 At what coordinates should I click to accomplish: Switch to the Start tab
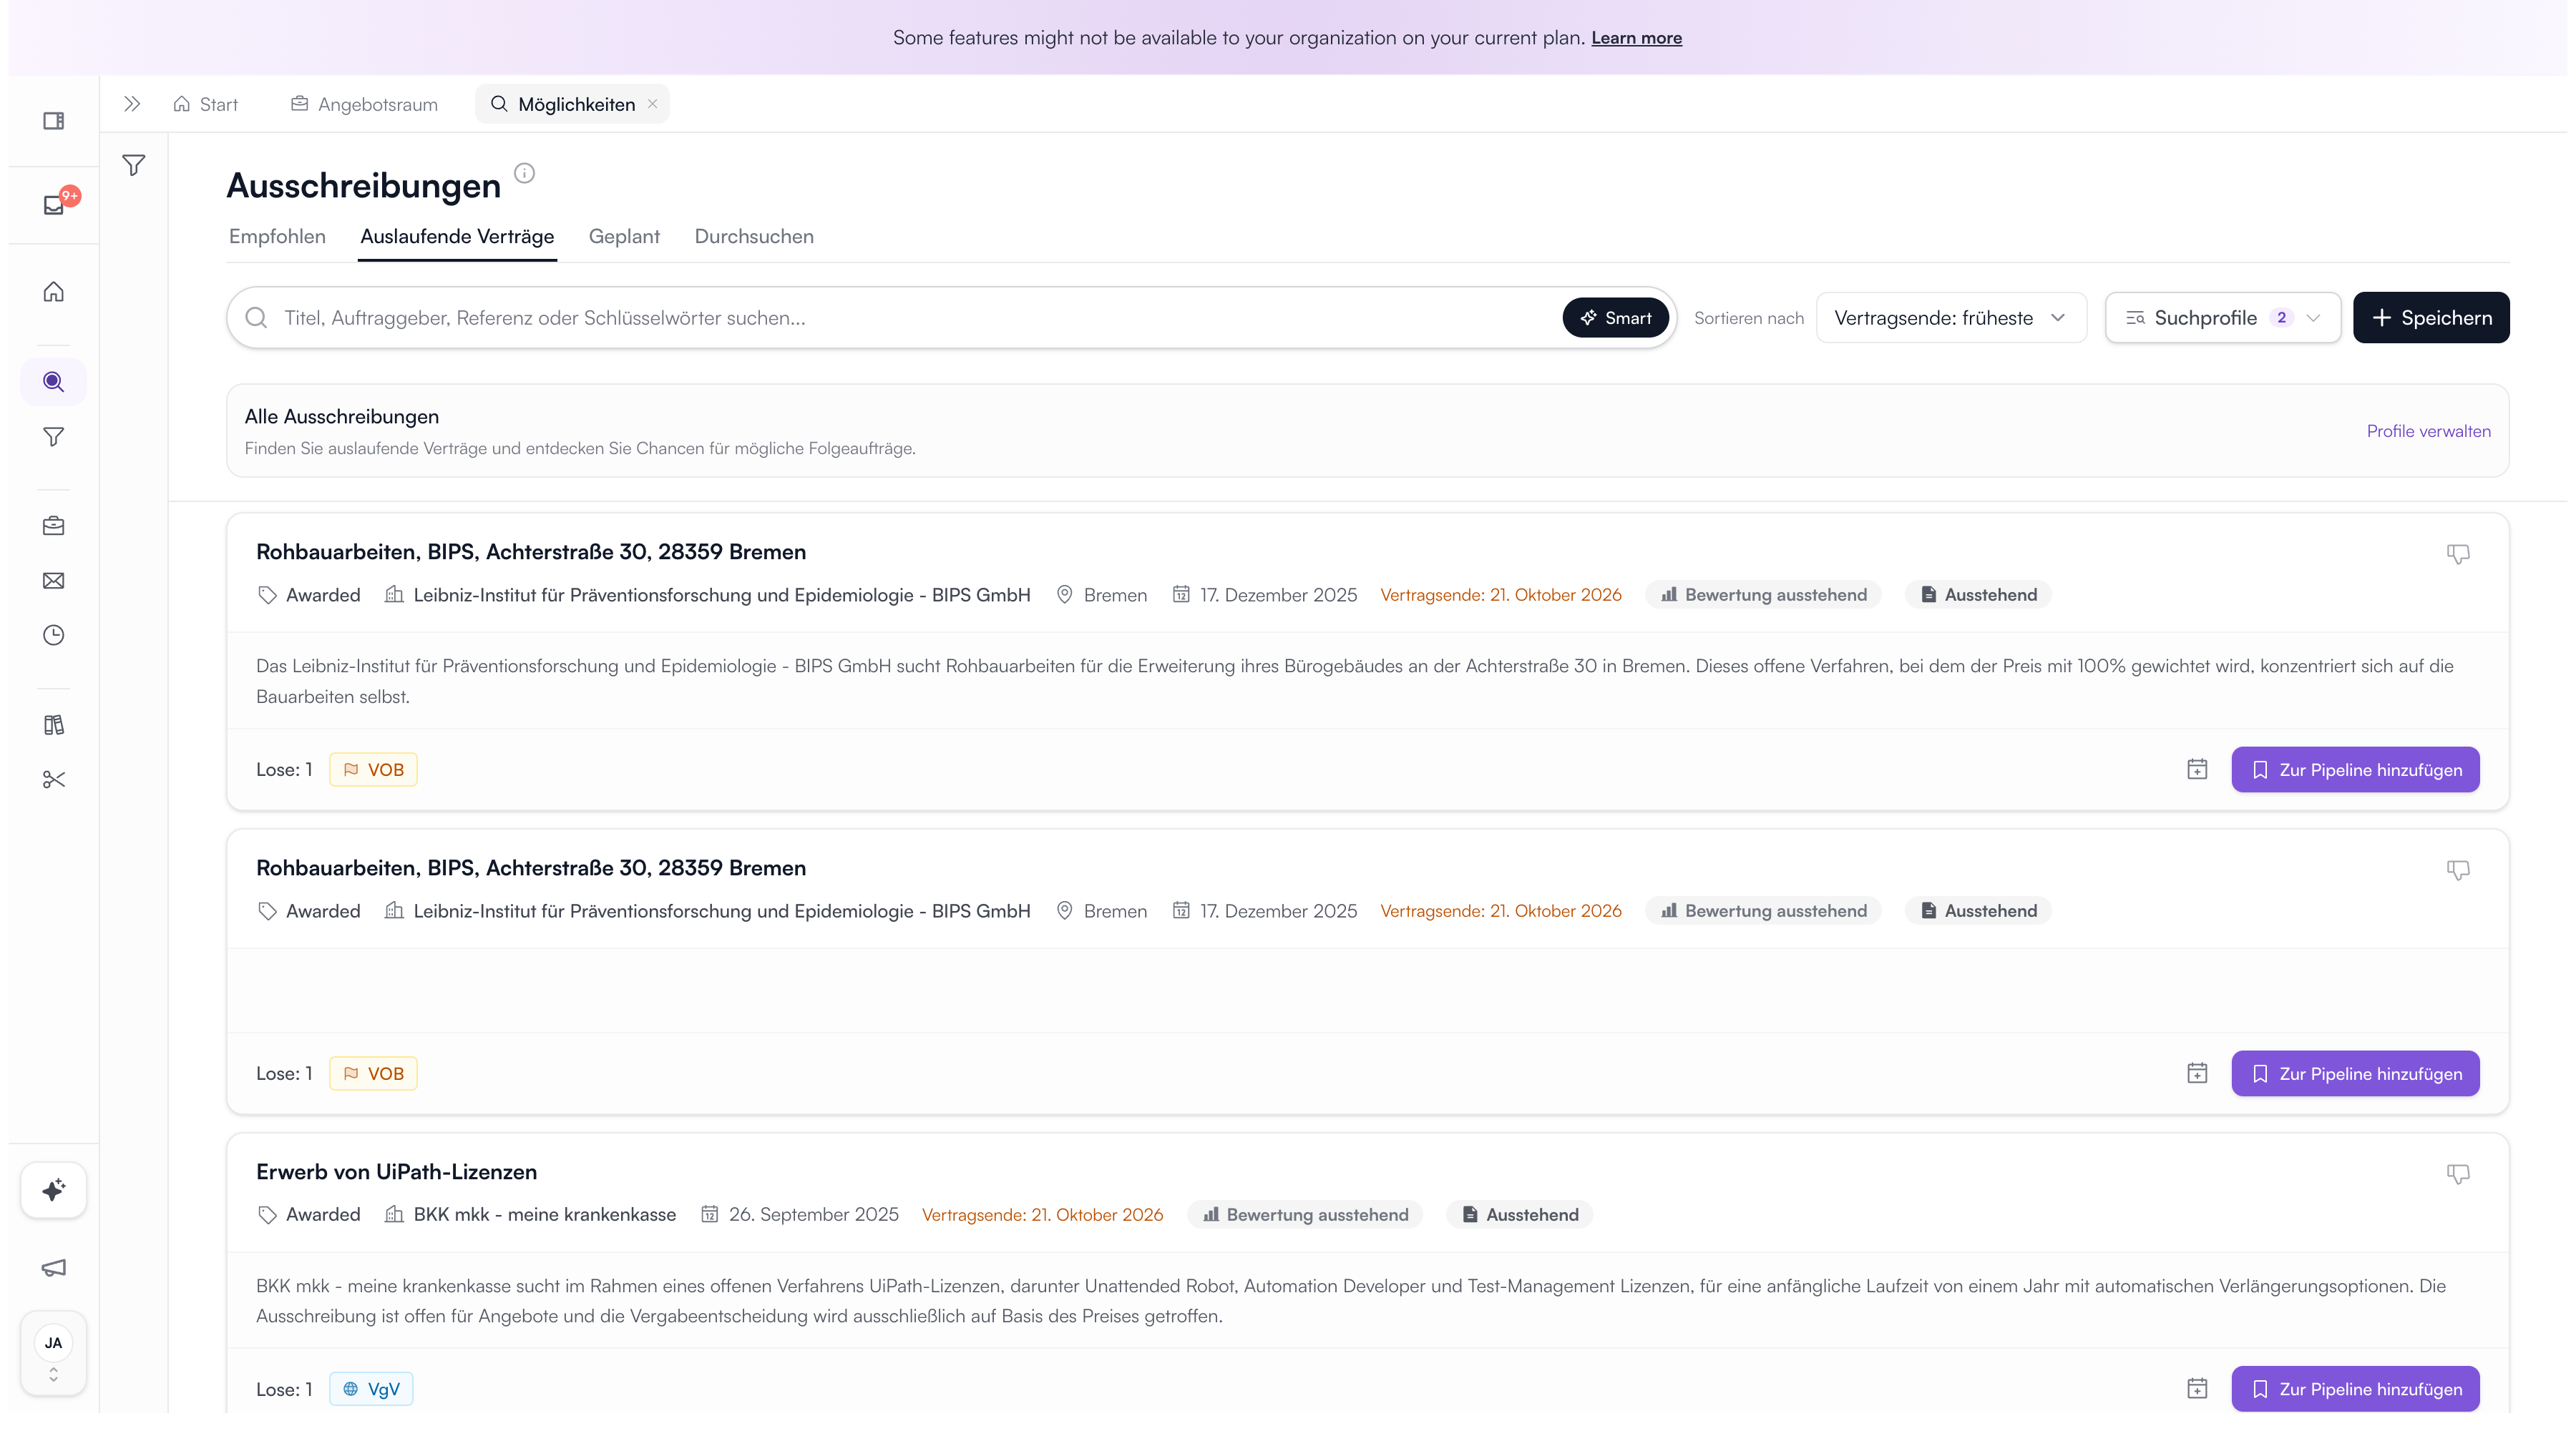click(x=206, y=104)
